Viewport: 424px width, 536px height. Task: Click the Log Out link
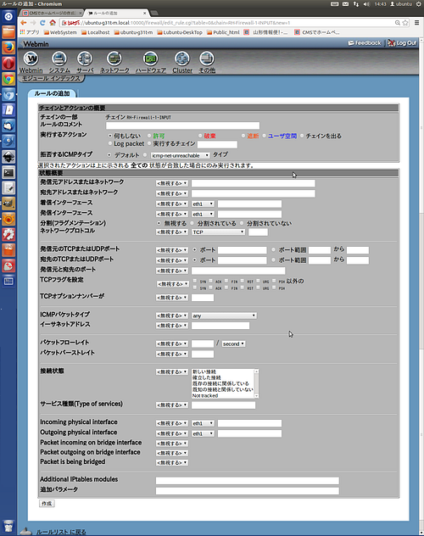402,43
